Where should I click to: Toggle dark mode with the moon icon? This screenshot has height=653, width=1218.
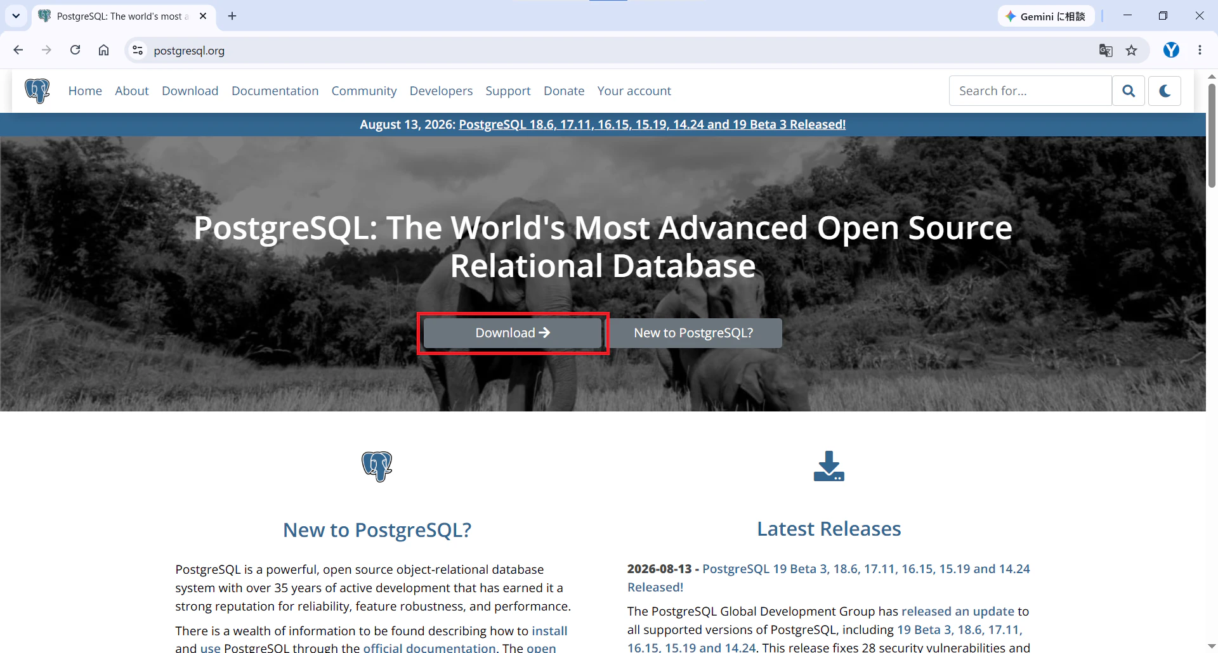[x=1165, y=91]
